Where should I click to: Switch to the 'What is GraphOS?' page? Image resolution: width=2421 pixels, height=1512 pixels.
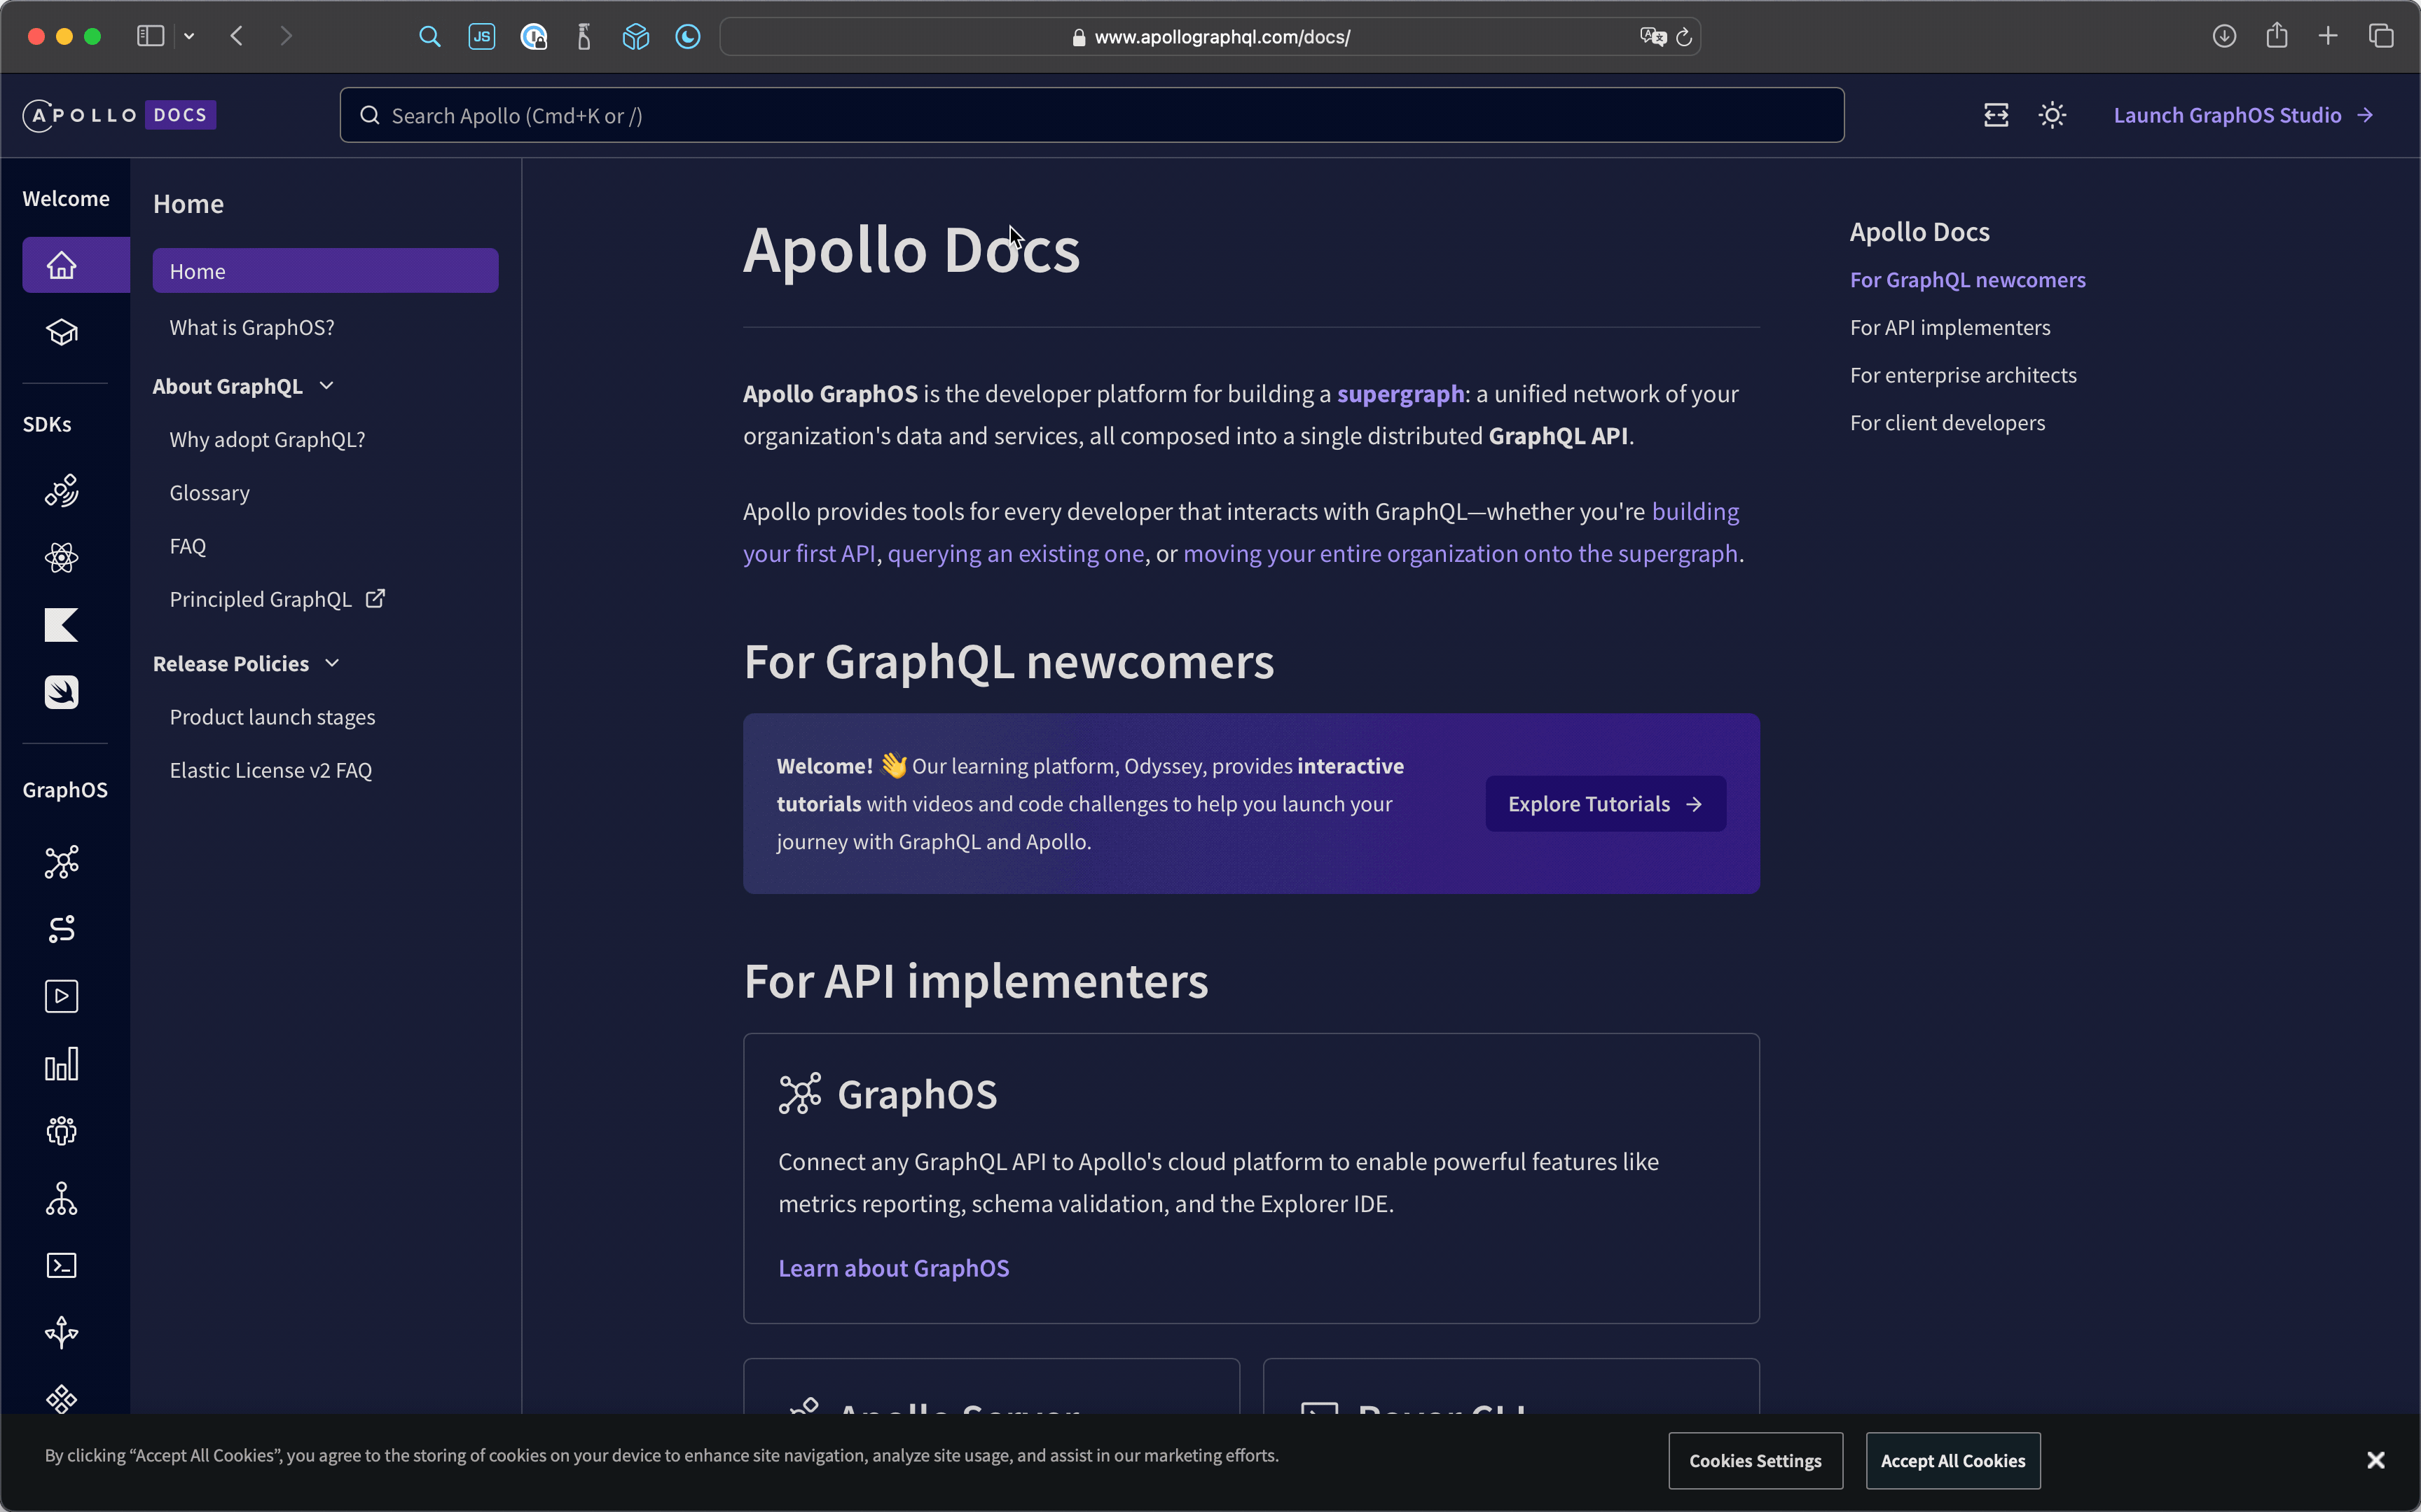251,326
